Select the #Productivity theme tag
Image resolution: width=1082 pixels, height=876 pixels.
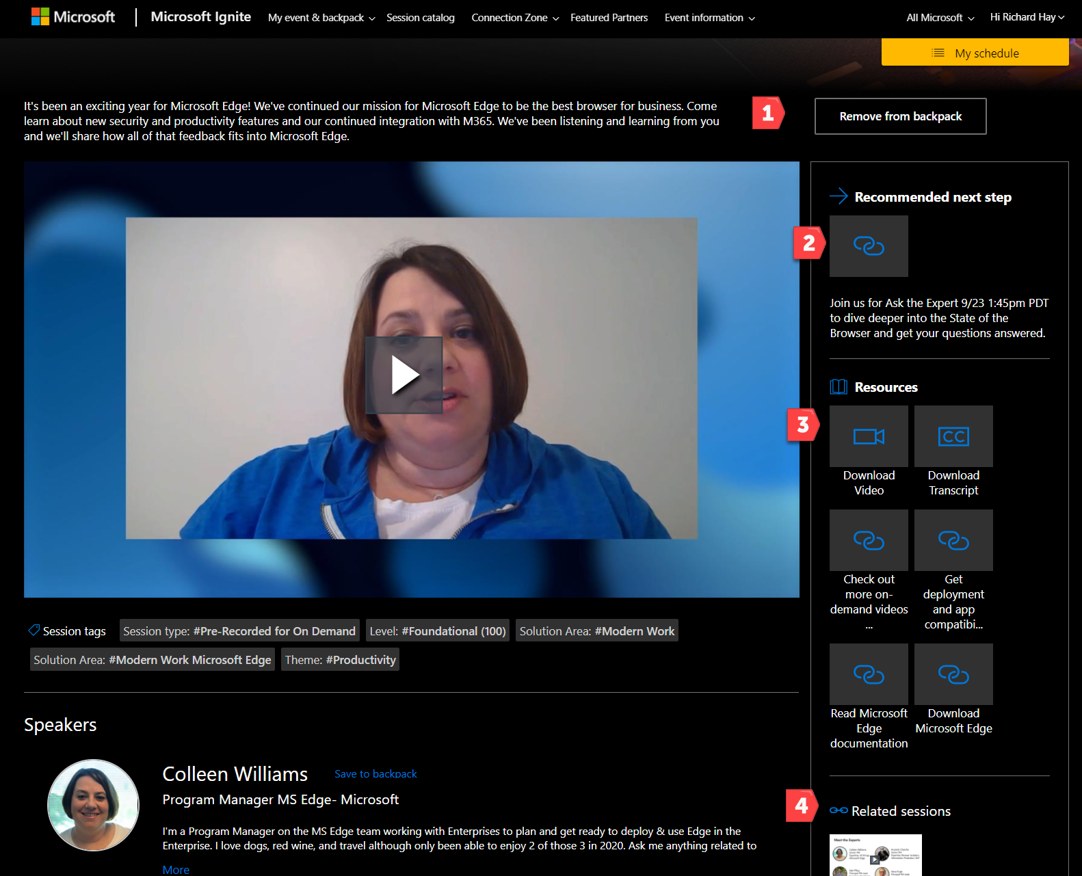tap(340, 660)
